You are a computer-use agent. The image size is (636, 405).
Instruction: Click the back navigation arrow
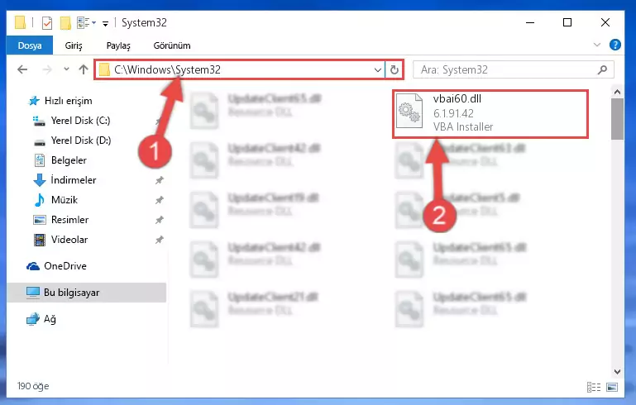pos(22,69)
